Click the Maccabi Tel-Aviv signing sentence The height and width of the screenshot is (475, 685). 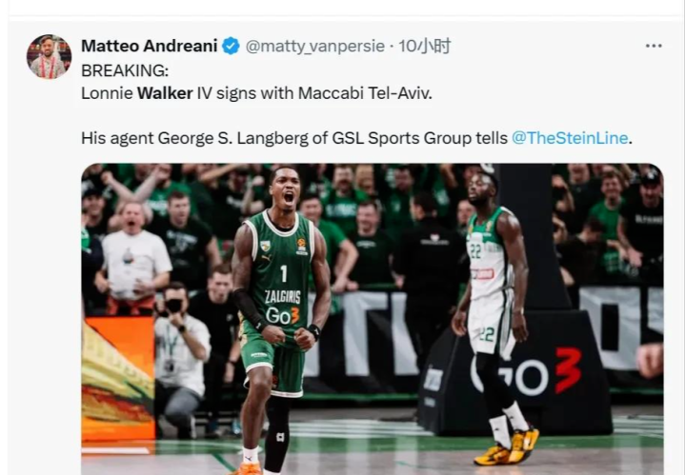coord(256,93)
